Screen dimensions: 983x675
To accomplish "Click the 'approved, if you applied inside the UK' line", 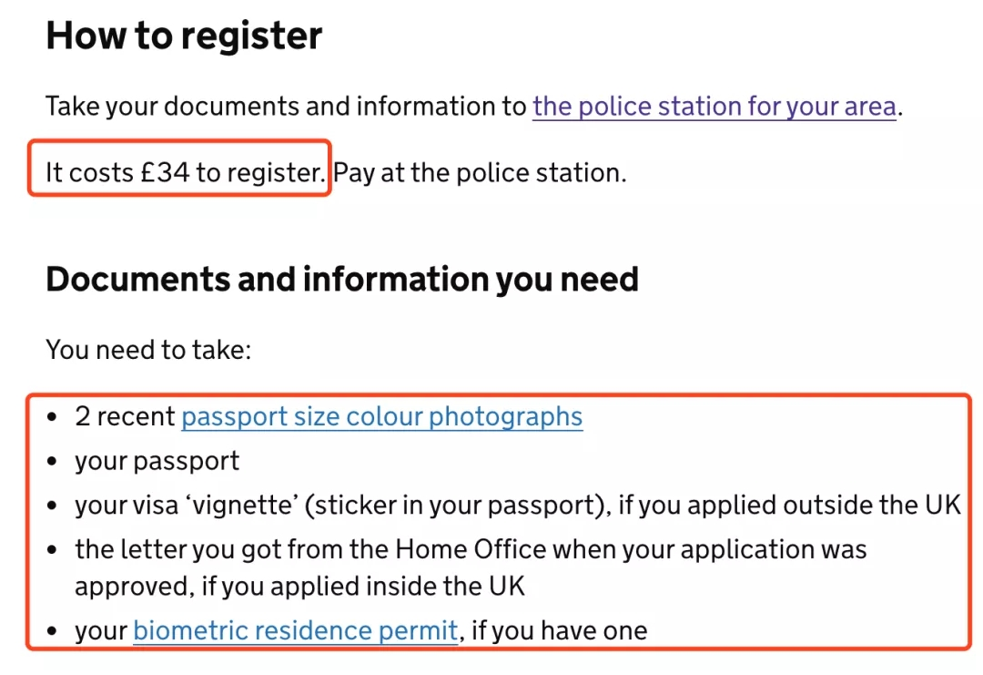I will pyautogui.click(x=300, y=586).
